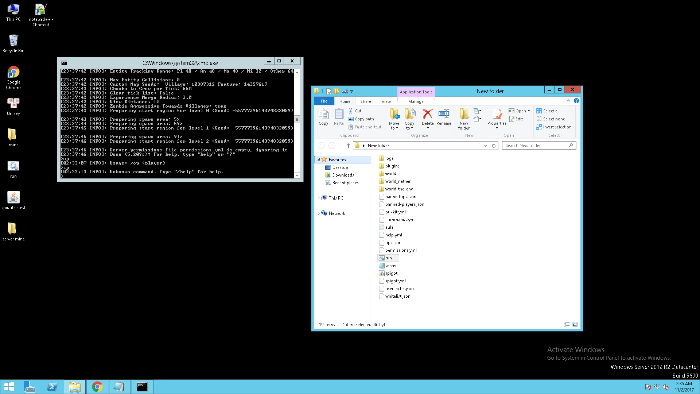Open the View ribbon tab
This screenshot has width=700, height=394.
coord(386,101)
